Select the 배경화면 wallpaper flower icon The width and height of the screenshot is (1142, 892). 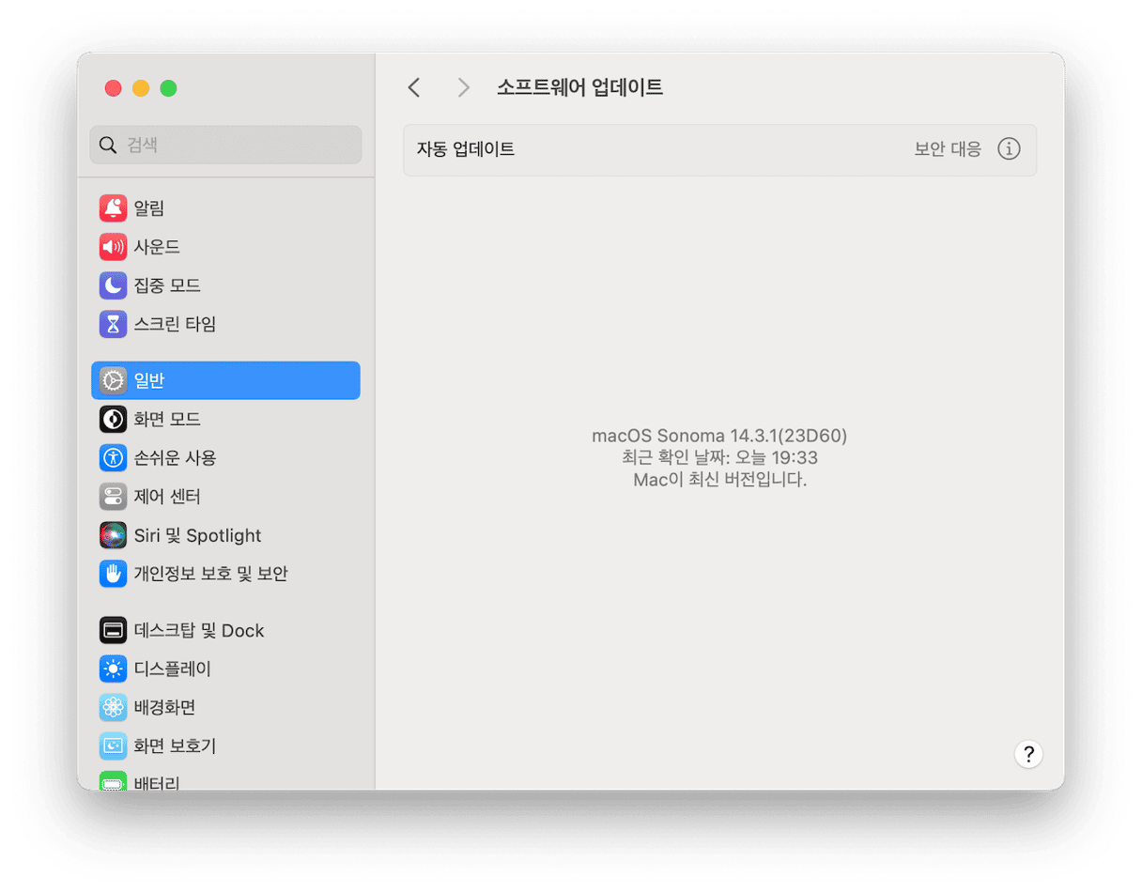pyautogui.click(x=113, y=708)
